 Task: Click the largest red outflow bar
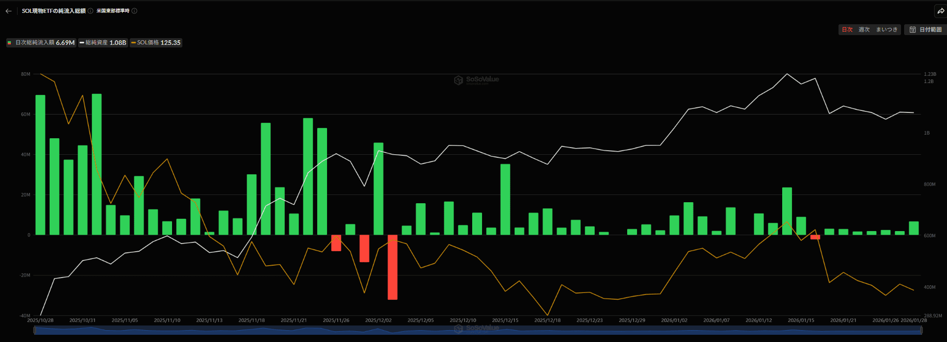click(x=393, y=267)
